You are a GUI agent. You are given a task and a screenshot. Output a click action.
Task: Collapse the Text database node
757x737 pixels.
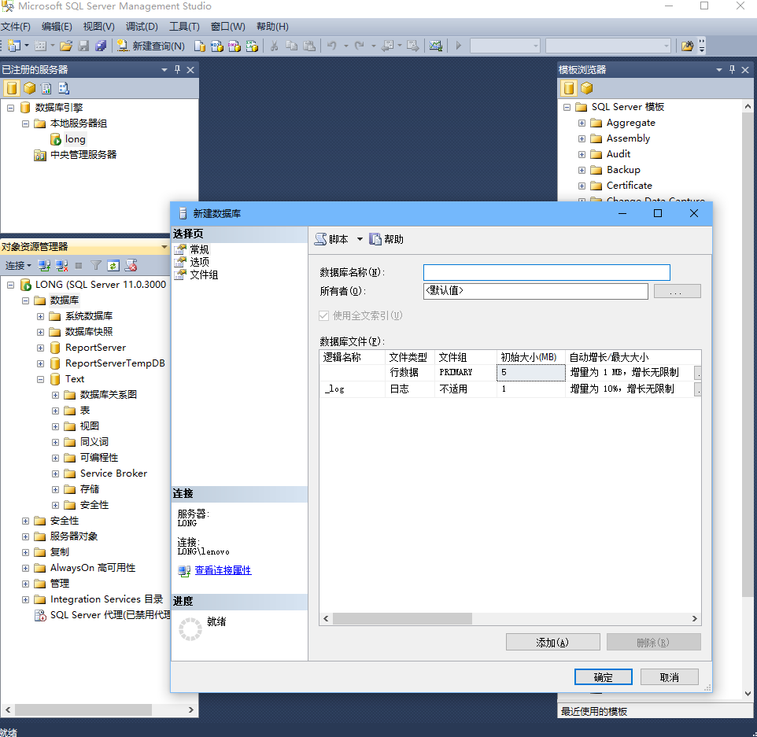click(41, 379)
